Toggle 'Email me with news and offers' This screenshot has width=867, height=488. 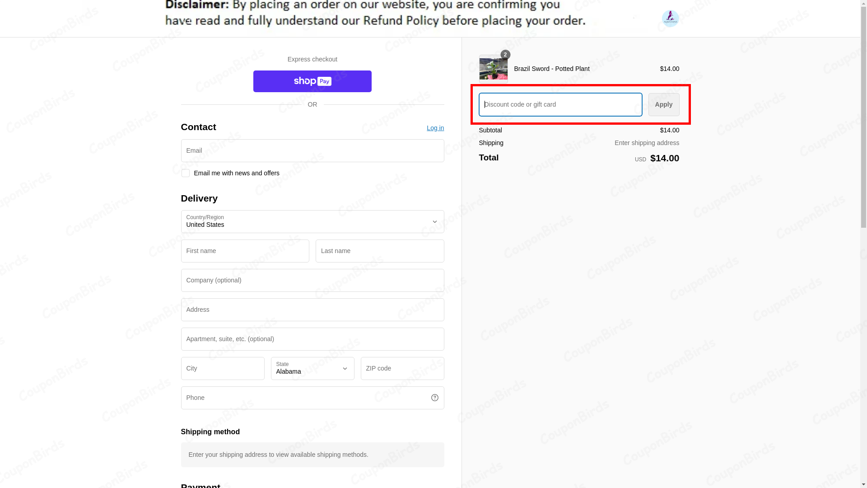point(186,173)
